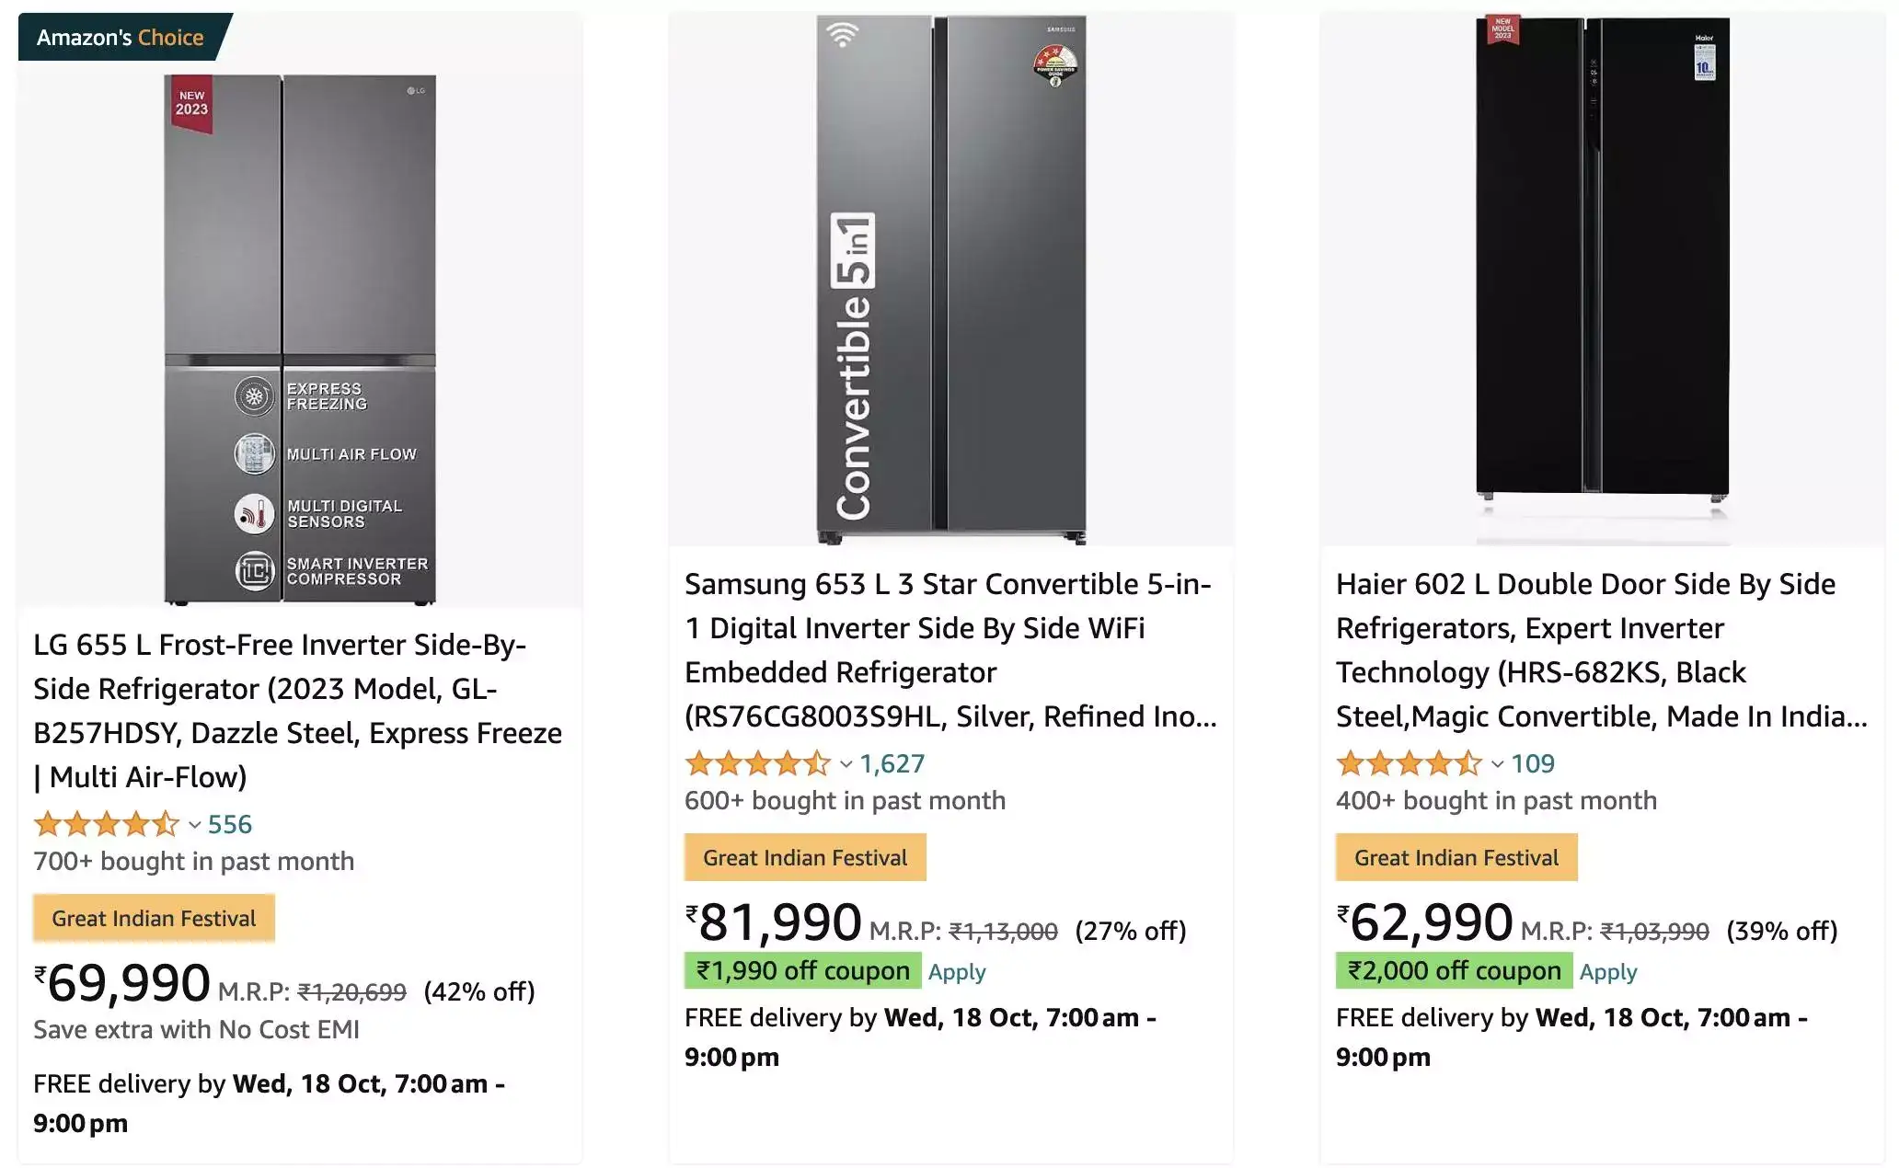Apply the ₹1,990 off Samsung coupon
This screenshot has height=1168, width=1899.
coord(956,971)
